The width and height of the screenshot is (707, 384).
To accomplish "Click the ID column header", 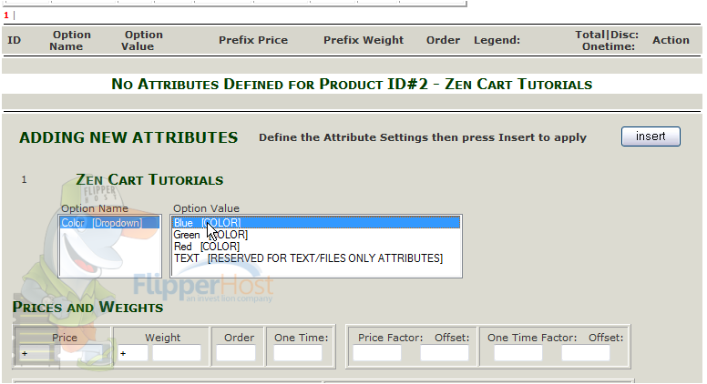I will tap(14, 40).
